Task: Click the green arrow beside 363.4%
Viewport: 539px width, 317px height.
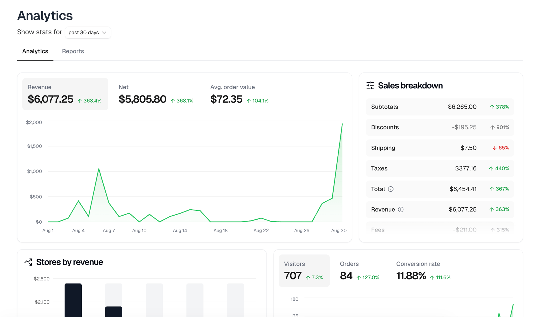Action: pyautogui.click(x=80, y=101)
